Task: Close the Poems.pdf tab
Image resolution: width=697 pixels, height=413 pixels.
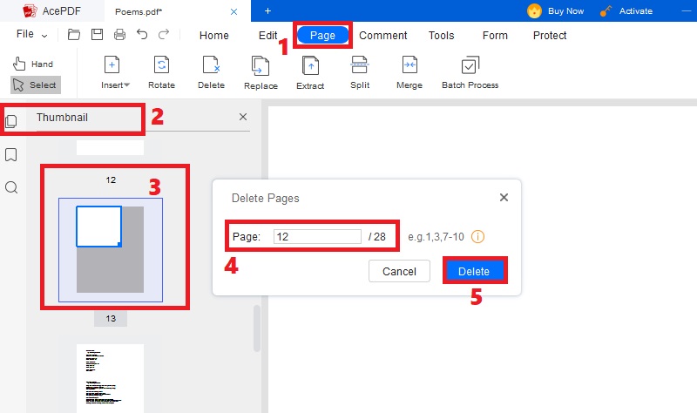Action: point(233,12)
